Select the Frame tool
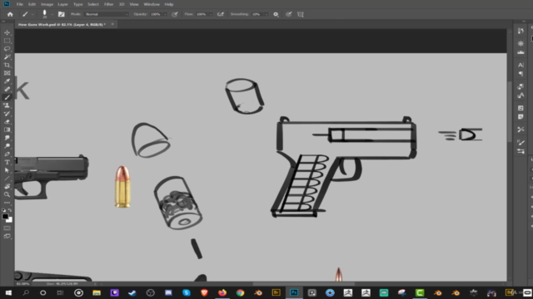Viewport: 533px width, 299px height. (x=7, y=73)
